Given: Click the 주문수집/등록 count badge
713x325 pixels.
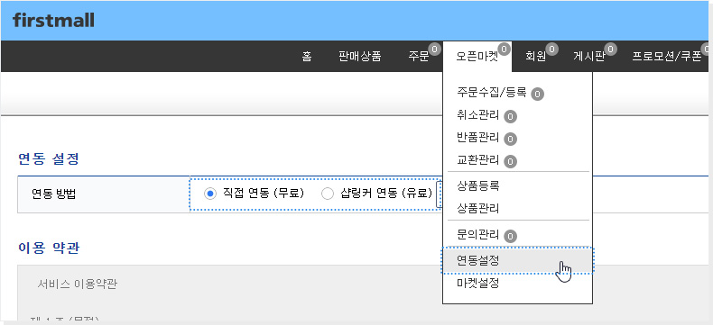Looking at the screenshot, I should click(538, 94).
